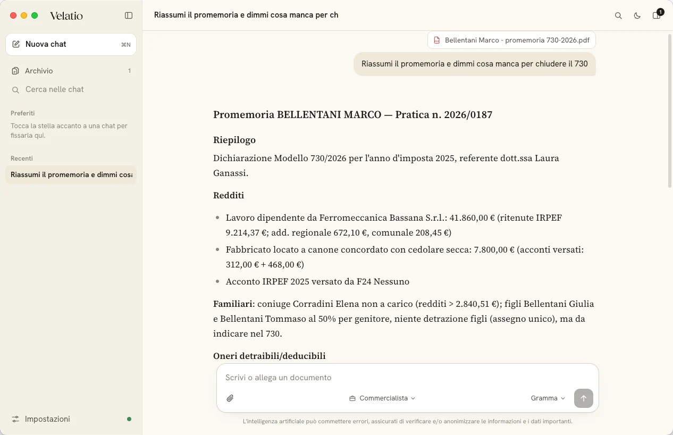This screenshot has height=435, width=673.
Task: Click the 'Preferiti' sidebar label
Action: coord(22,113)
